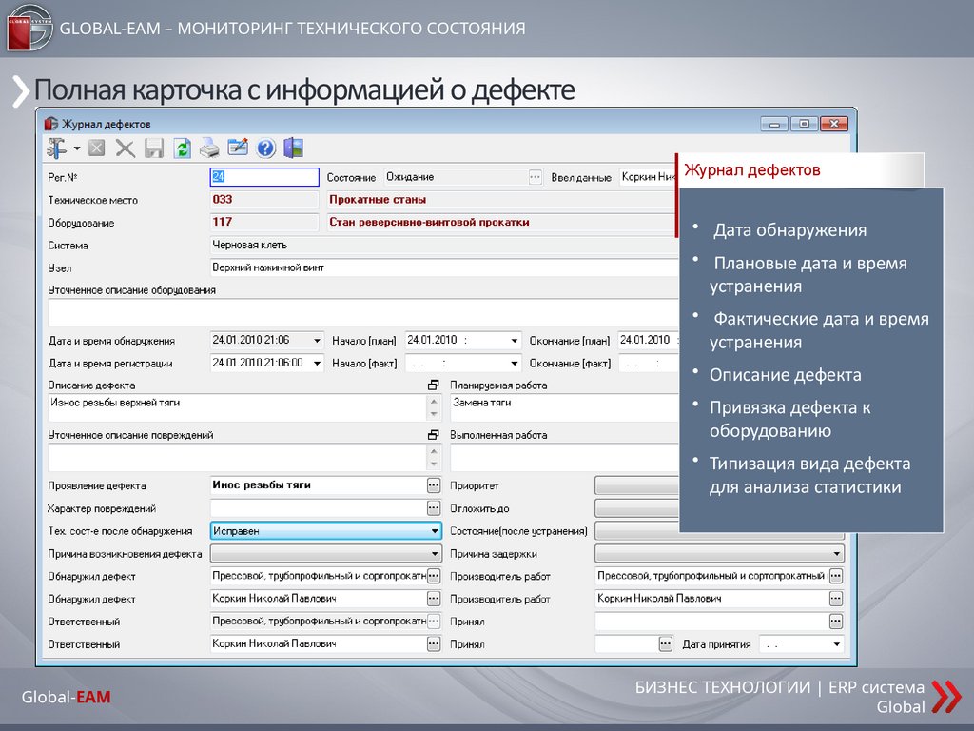Click Прокатные станы text field
Image resolution: width=974 pixels, height=731 pixels.
pos(501,200)
